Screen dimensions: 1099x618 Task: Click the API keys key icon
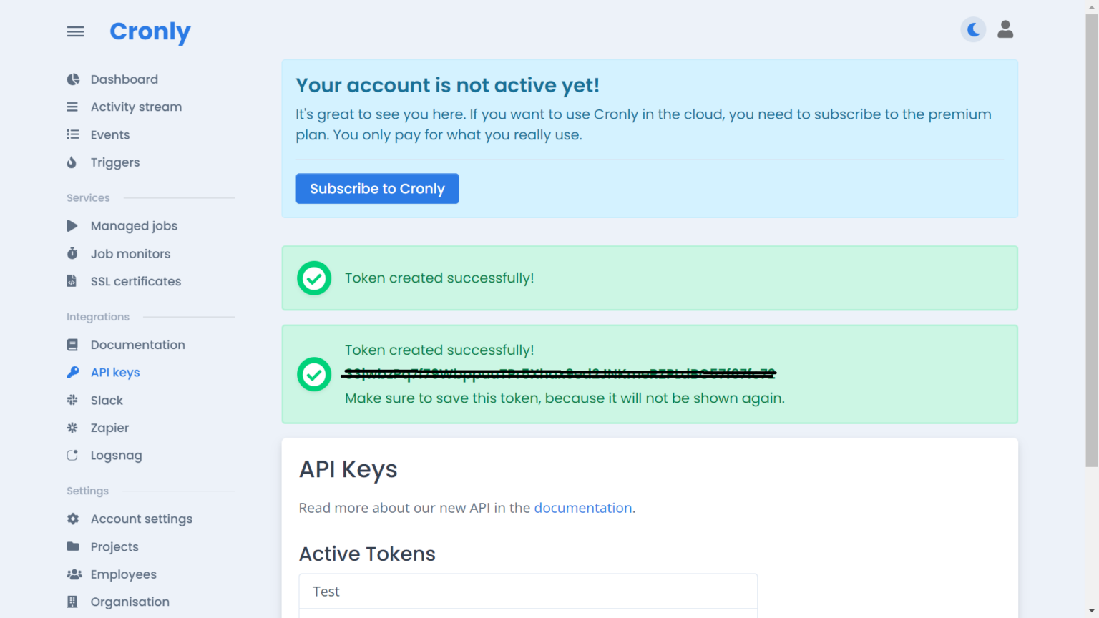tap(73, 373)
